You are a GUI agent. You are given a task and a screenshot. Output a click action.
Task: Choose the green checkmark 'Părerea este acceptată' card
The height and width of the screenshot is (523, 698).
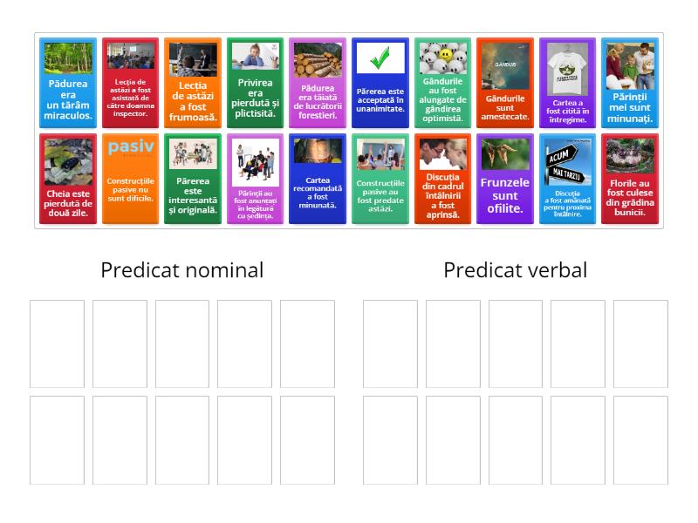[x=380, y=83]
